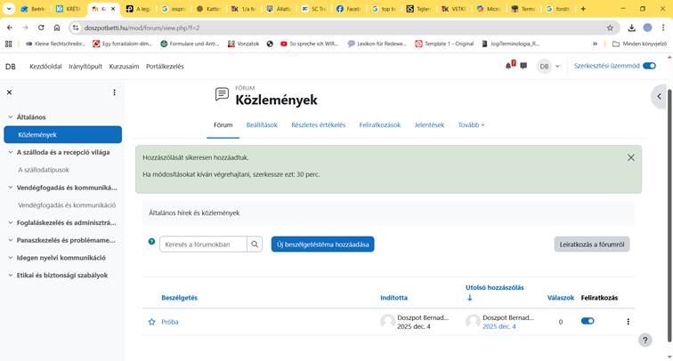Screen dimensions: 673x361
Task: Open browser apps grid icon
Action: point(9,44)
